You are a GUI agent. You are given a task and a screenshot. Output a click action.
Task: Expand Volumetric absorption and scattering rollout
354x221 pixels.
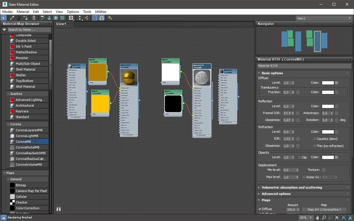coord(259,187)
